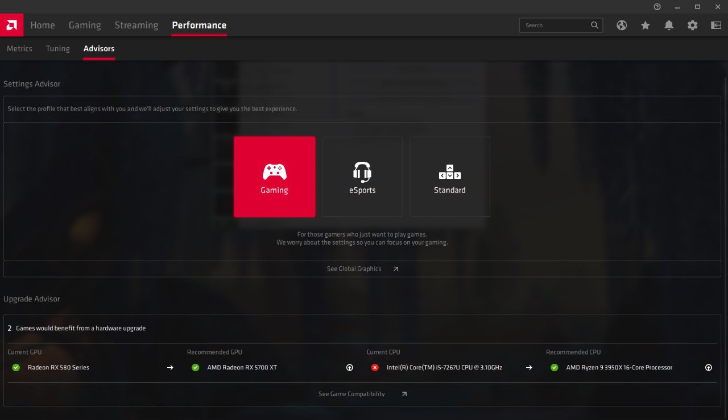Click green check next to AMD Ryzen 9 3950X
The width and height of the screenshot is (728, 420).
pyautogui.click(x=555, y=368)
